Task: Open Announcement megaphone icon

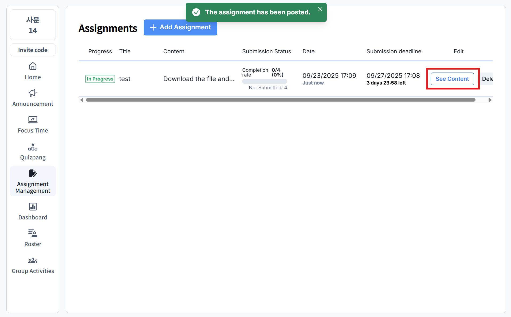Action: click(33, 93)
